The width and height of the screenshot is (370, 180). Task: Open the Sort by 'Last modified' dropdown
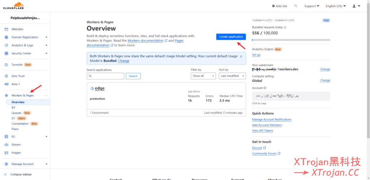click(232, 76)
